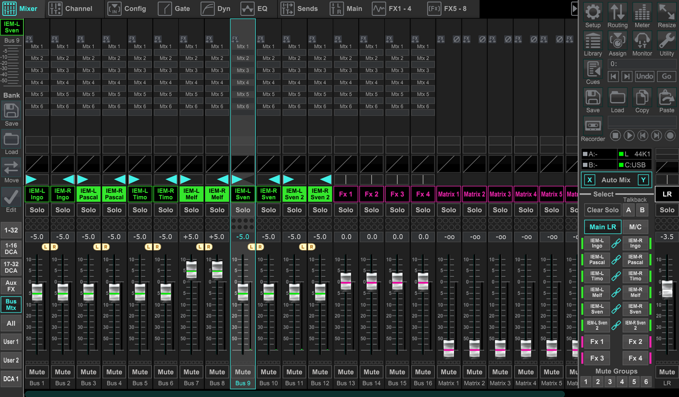Expand more tabs with top arrow

(574, 8)
